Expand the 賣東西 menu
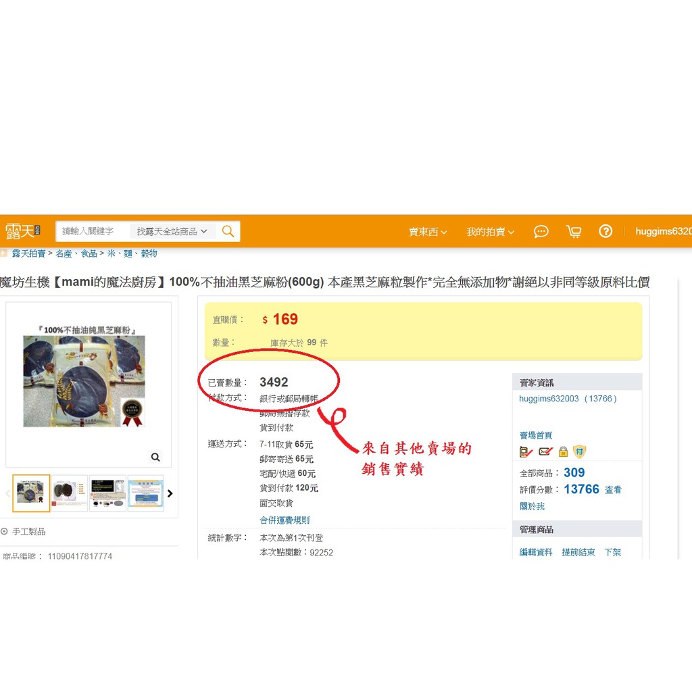The image size is (692, 692). [x=428, y=232]
